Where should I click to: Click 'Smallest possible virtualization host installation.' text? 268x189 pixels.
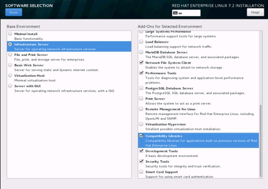183,129
